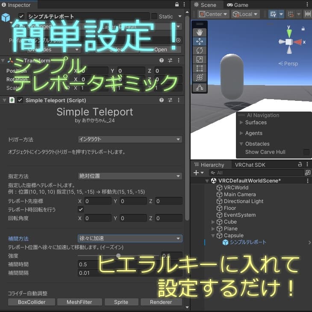Uncheck テレポート時回転を行う checkbox
Image resolution: width=312 pixels, height=312 pixels.
tap(81, 209)
